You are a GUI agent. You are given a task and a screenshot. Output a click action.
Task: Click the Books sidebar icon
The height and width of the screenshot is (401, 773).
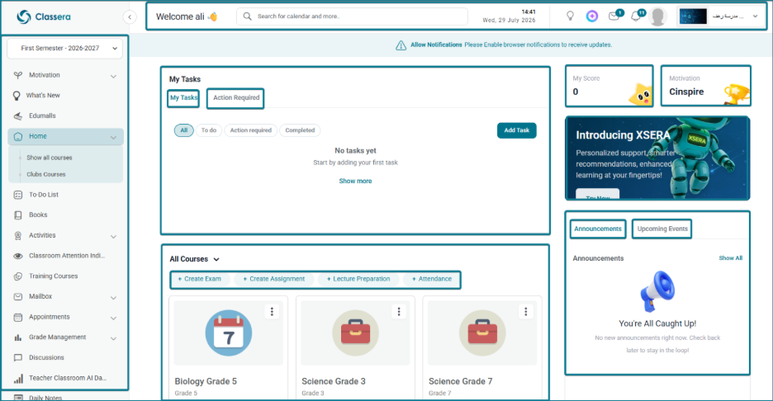click(17, 215)
